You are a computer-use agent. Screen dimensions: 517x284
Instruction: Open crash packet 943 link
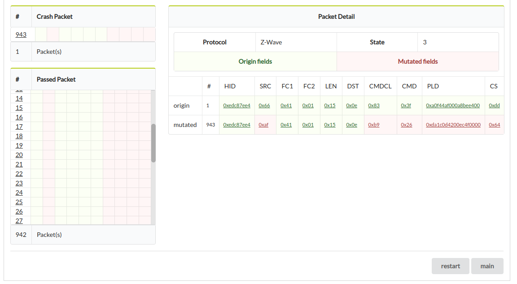tap(21, 35)
